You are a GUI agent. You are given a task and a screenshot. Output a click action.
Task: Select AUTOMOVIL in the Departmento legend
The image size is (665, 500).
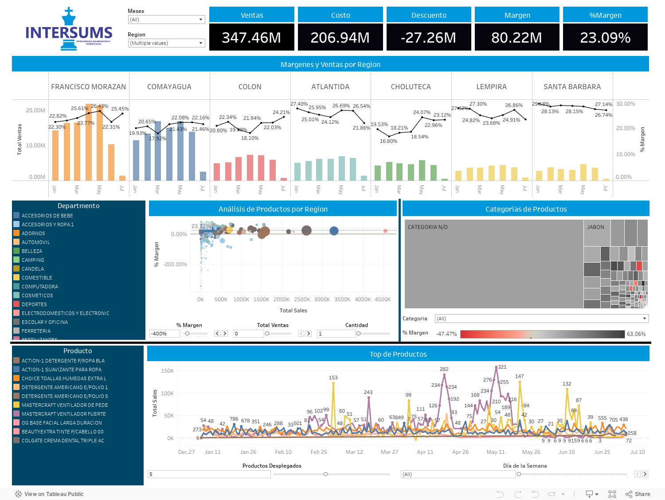(x=36, y=242)
